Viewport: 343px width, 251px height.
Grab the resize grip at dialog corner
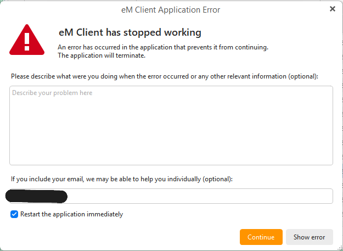pyautogui.click(x=340, y=248)
